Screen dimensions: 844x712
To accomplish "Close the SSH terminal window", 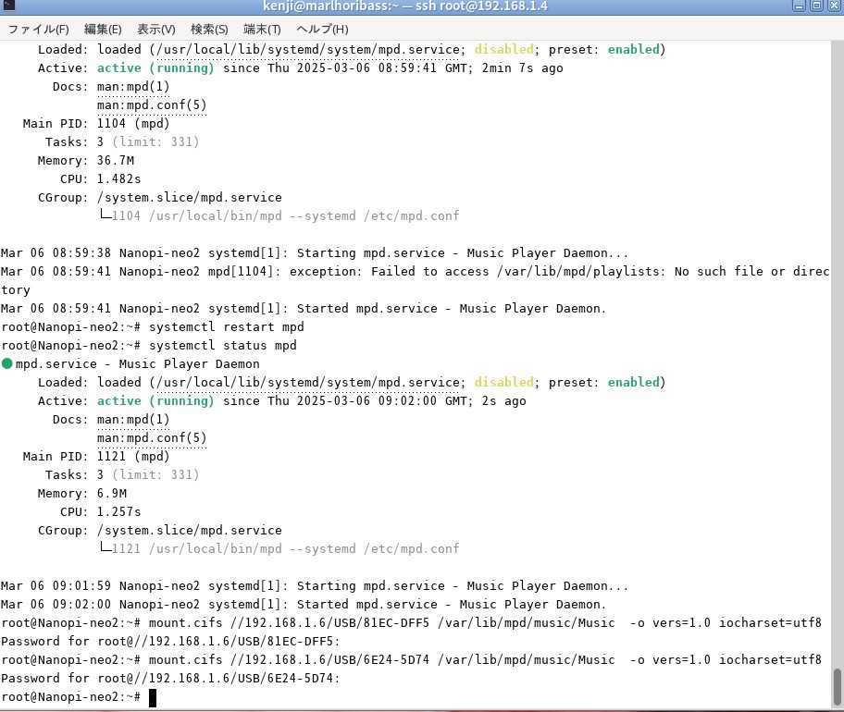I will 833,6.
